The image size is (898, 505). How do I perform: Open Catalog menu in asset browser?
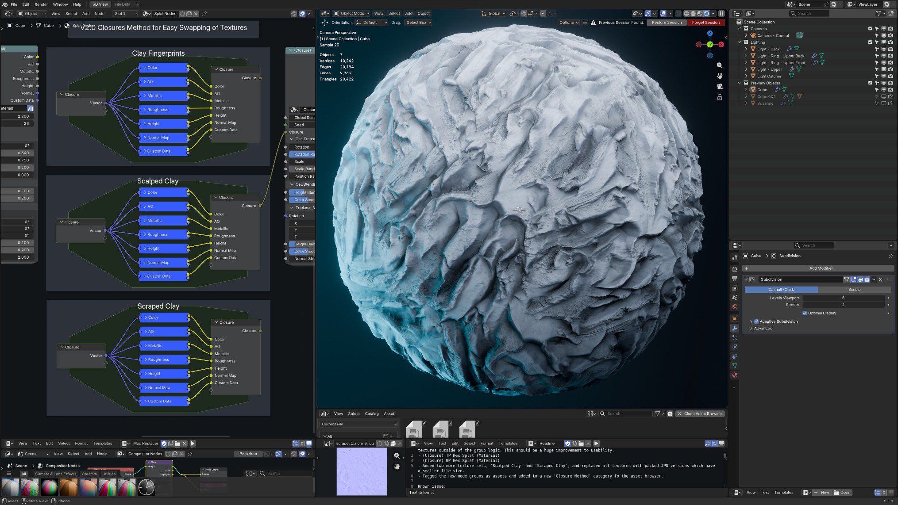pyautogui.click(x=371, y=413)
